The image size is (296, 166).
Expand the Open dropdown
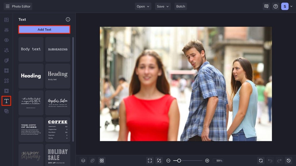pyautogui.click(x=143, y=6)
